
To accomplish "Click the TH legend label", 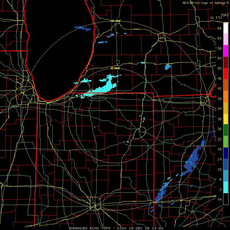I will click(220, 200).
